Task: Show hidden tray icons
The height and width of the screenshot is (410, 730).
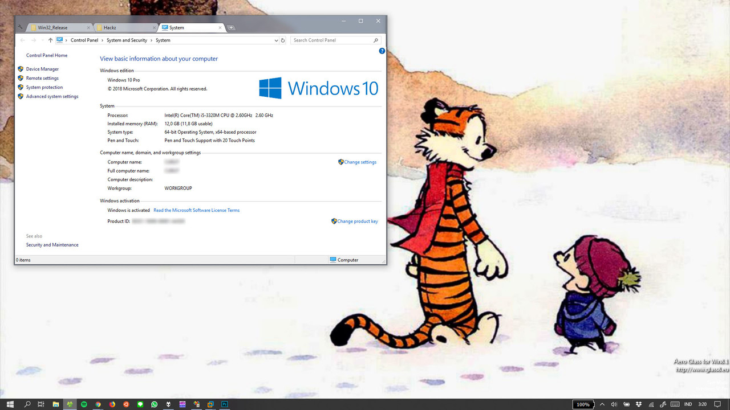Action: pos(602,404)
